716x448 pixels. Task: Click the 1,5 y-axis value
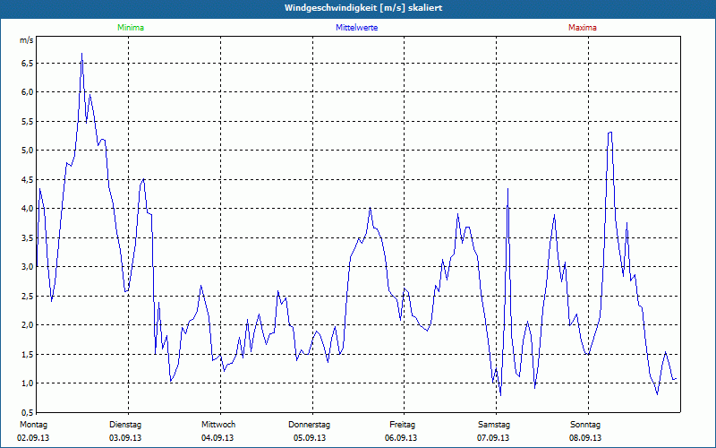tap(28, 354)
